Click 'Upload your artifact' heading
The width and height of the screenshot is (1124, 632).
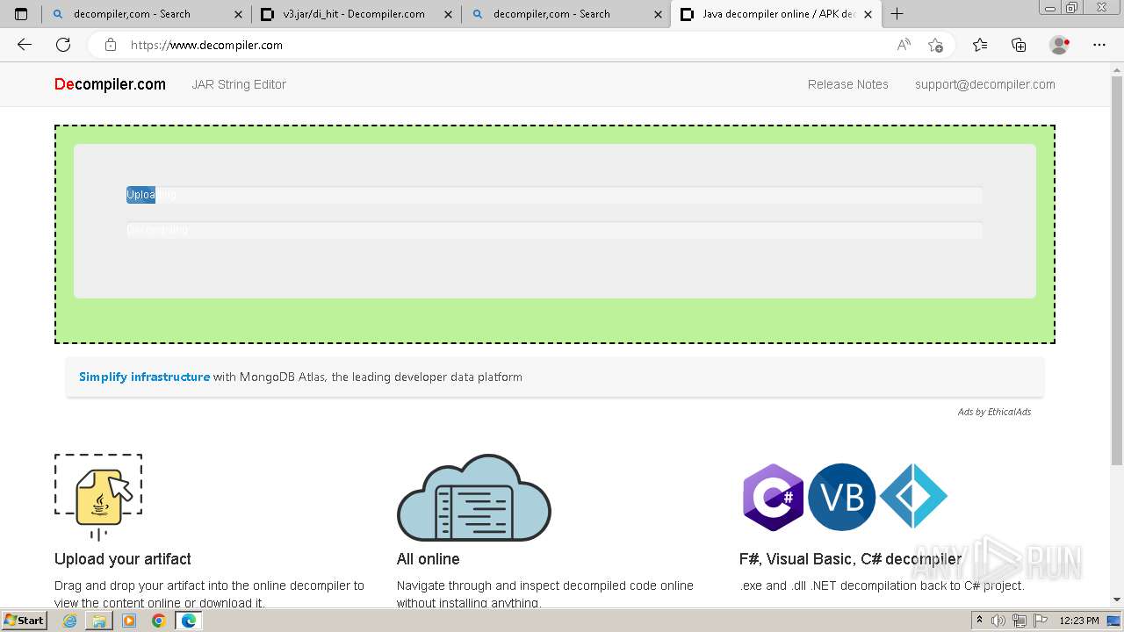pos(123,559)
